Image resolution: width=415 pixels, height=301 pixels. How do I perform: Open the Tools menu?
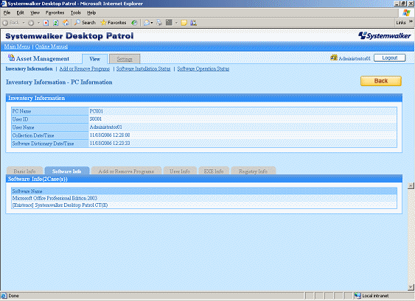[x=76, y=13]
